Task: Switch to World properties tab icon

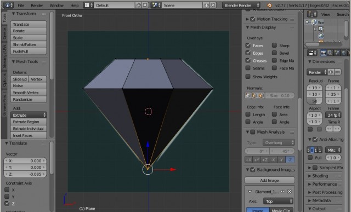Action: click(344, 53)
